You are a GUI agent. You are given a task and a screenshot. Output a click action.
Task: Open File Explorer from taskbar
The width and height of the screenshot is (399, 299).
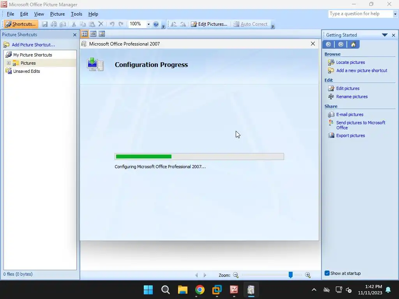pos(182,290)
